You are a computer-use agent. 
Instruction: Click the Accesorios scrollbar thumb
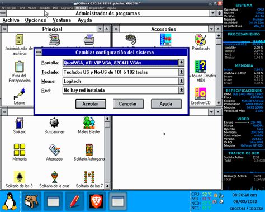(219, 41)
